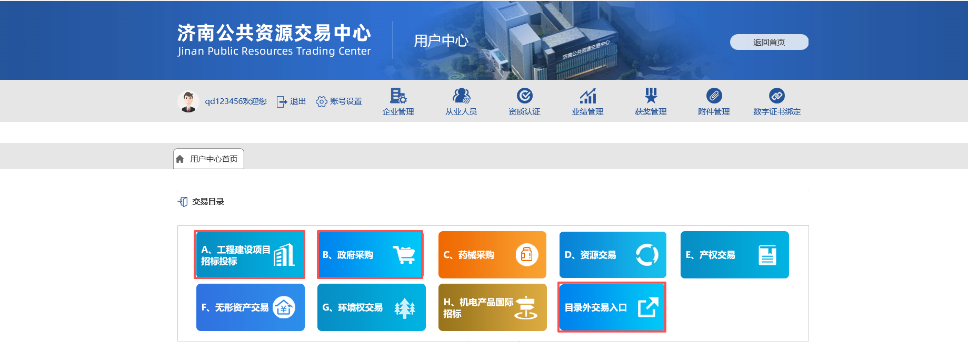Image resolution: width=968 pixels, height=342 pixels.
Task: Open the 获奖管理 awards medal icon
Action: (x=651, y=96)
